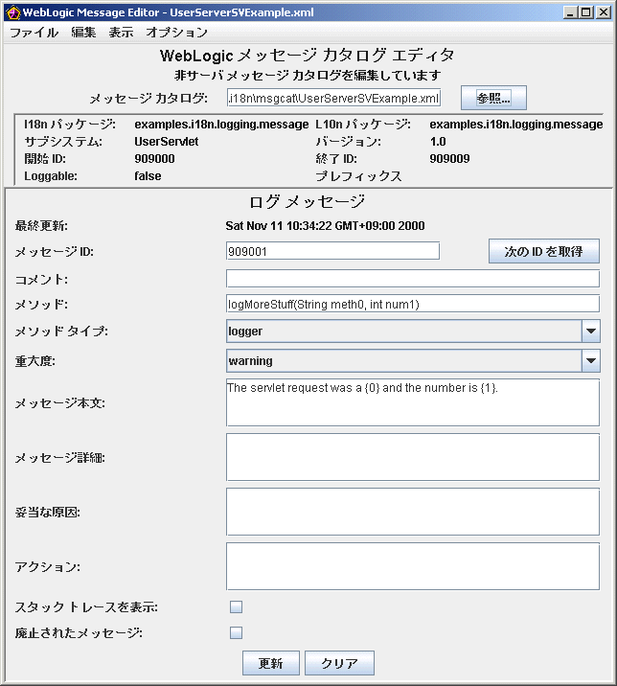This screenshot has height=686, width=617.
Task: Click the サブシステム value UserServlet
Action: coord(167,142)
